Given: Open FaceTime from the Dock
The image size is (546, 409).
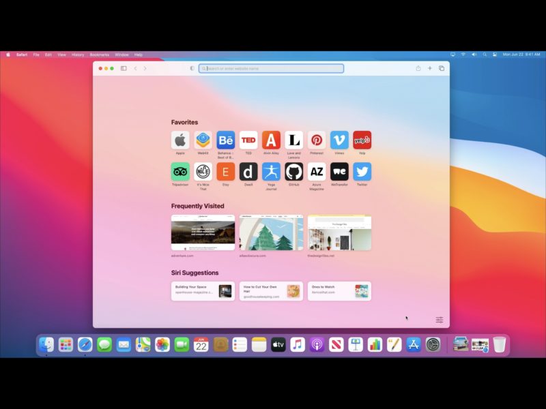Looking at the screenshot, I should tap(182, 345).
